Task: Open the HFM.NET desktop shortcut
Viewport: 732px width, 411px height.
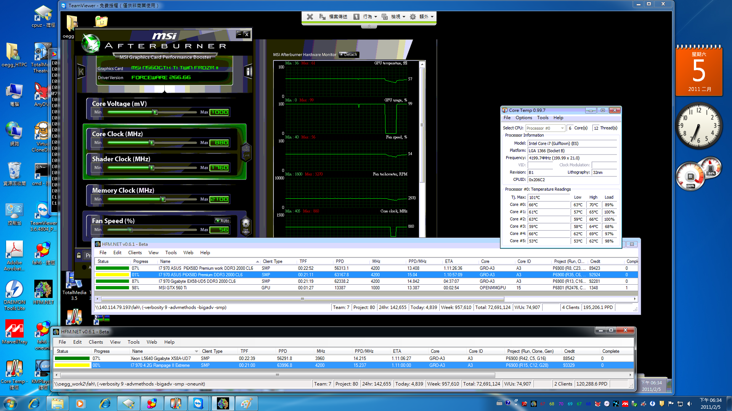Action: click(43, 292)
